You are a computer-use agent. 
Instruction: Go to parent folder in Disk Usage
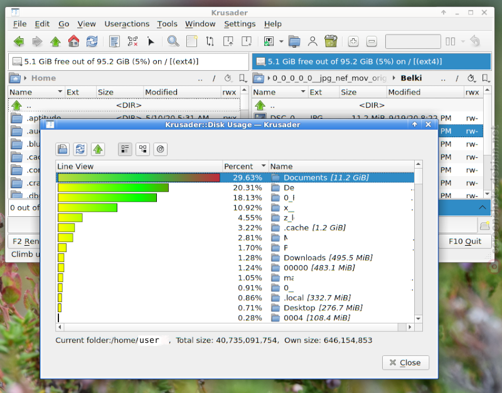click(98, 149)
